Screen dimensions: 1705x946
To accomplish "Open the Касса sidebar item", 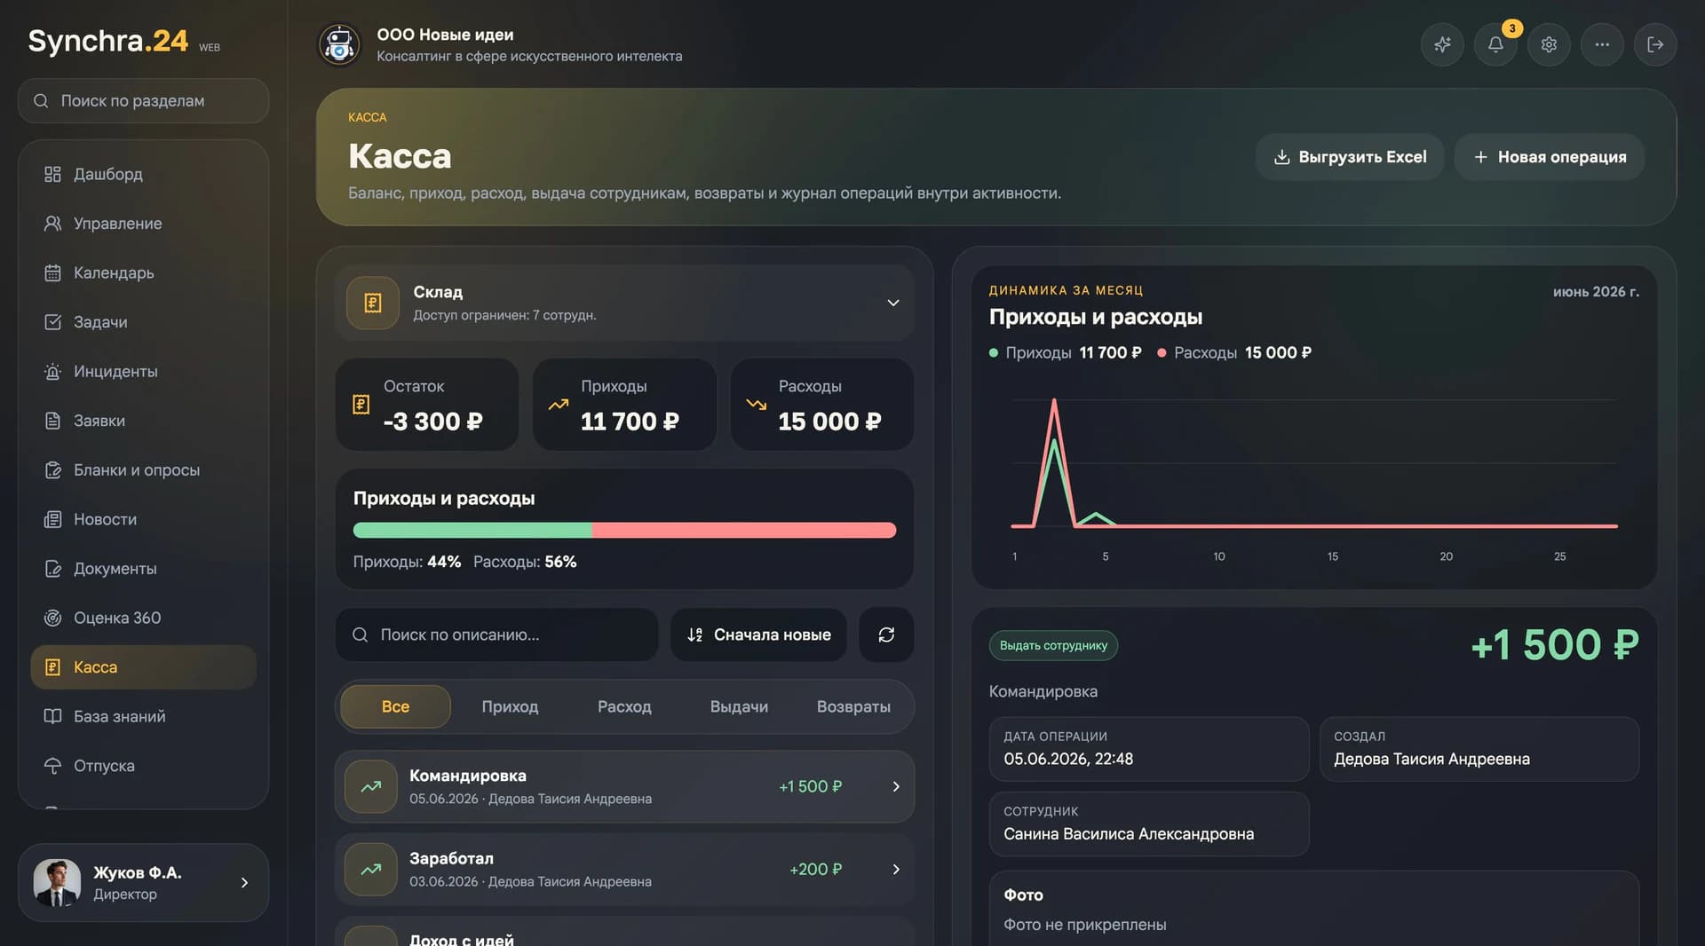I will click(144, 667).
